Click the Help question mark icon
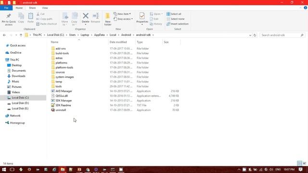 coord(306,8)
